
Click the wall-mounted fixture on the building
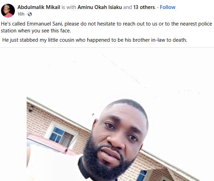point(31,109)
